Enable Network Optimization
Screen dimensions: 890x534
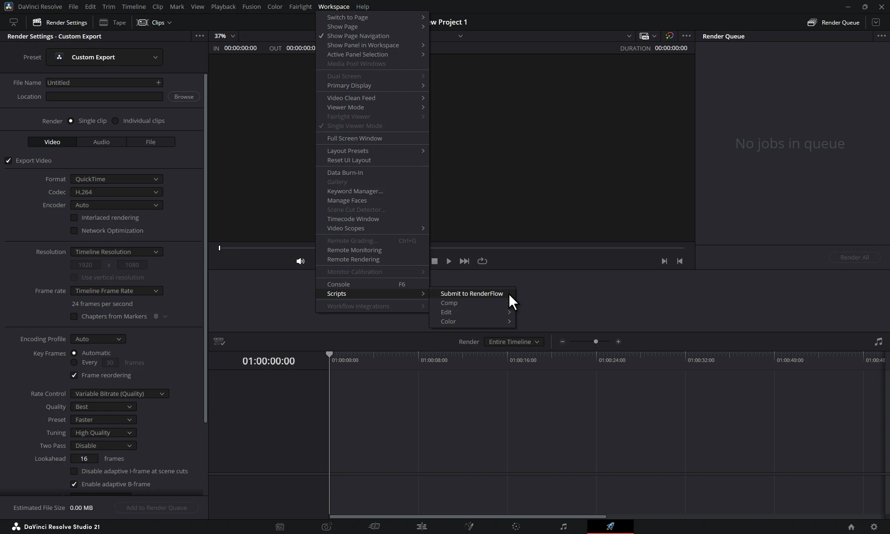[x=74, y=230]
